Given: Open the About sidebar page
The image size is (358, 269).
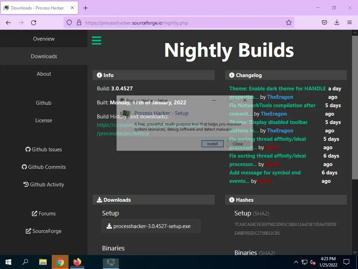Looking at the screenshot, I should [x=44, y=74].
